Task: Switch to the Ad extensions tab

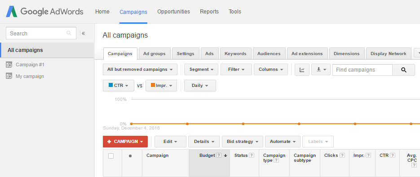Action: 307,53
